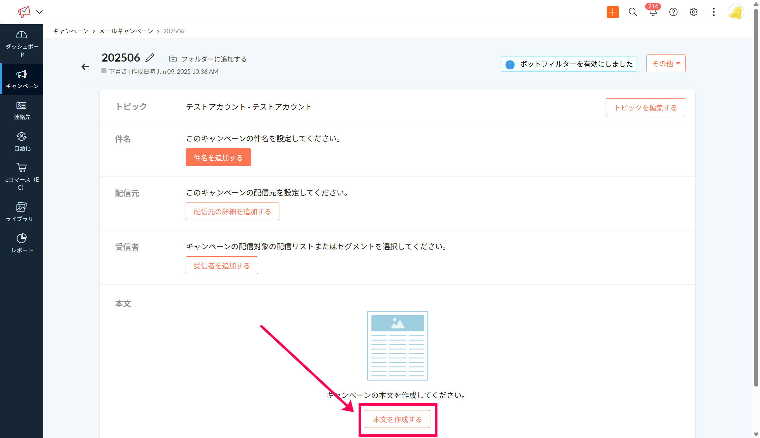The image size is (760, 438).
Task: Open 自動化 in the sidebar
Action: coord(22,142)
